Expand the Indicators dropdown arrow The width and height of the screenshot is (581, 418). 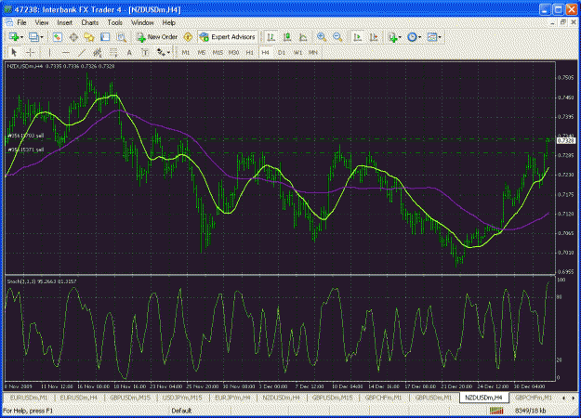click(x=400, y=37)
